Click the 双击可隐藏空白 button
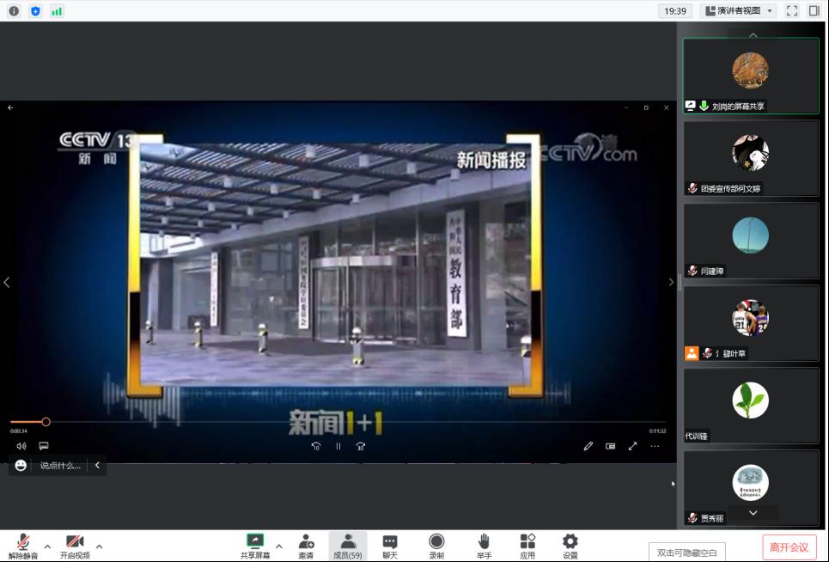 coord(686,553)
